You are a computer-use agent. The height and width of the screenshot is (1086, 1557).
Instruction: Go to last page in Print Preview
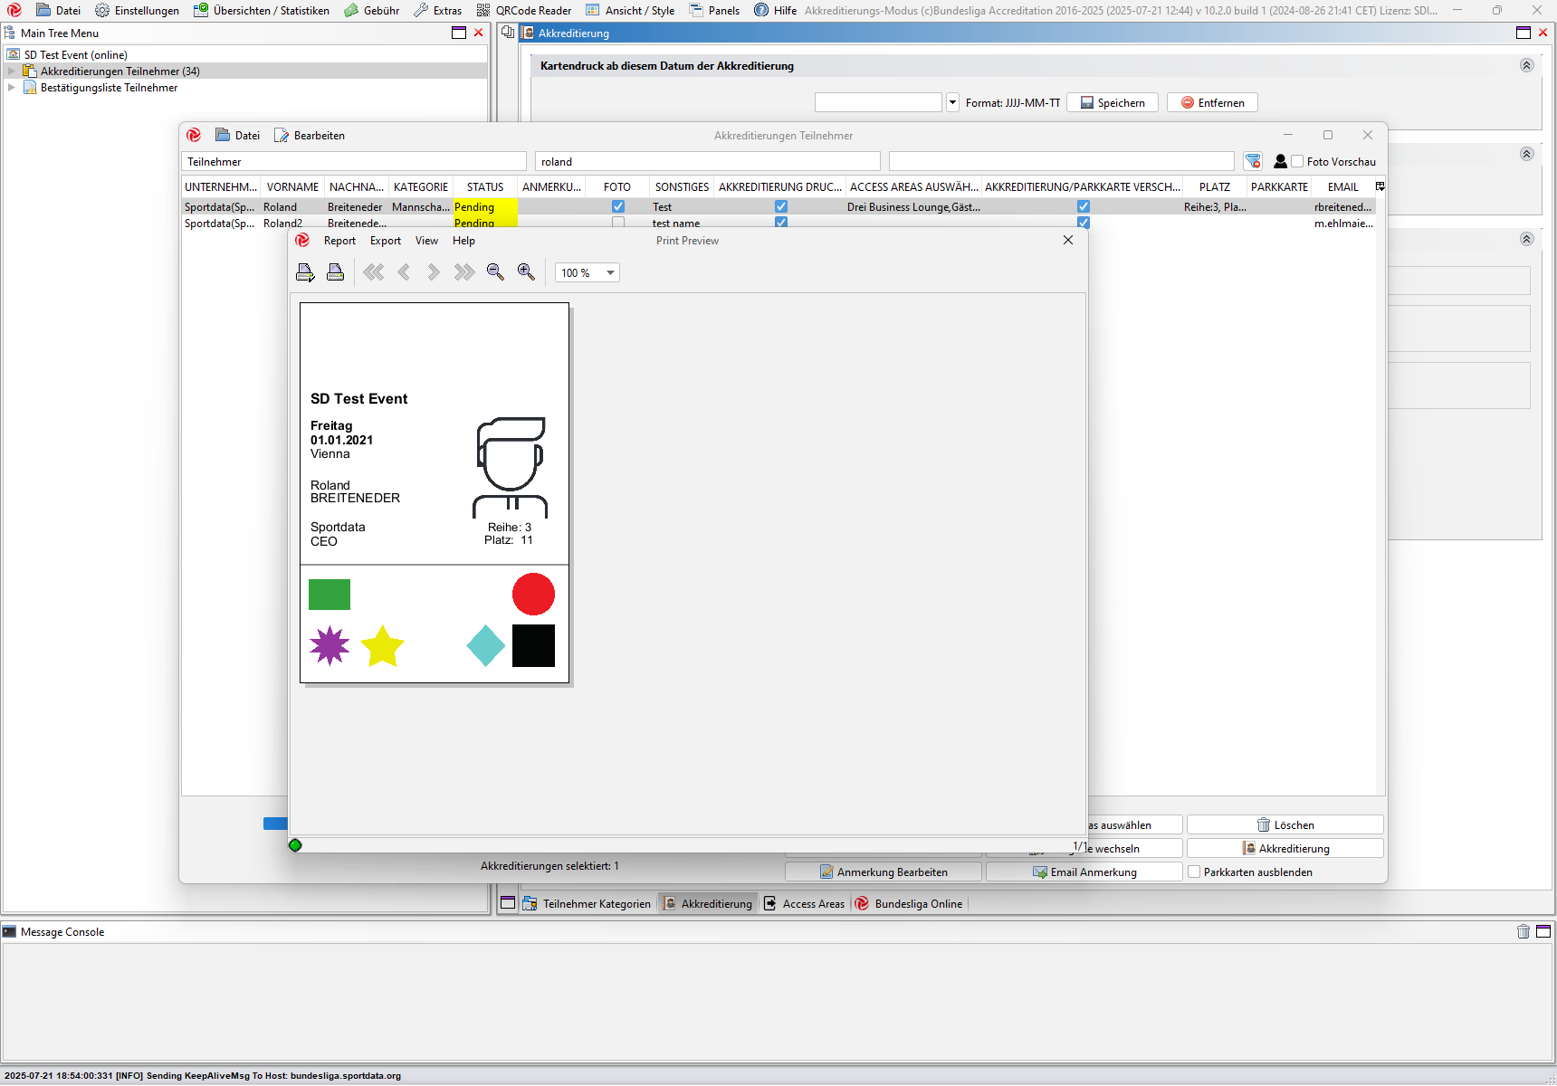pyautogui.click(x=464, y=272)
